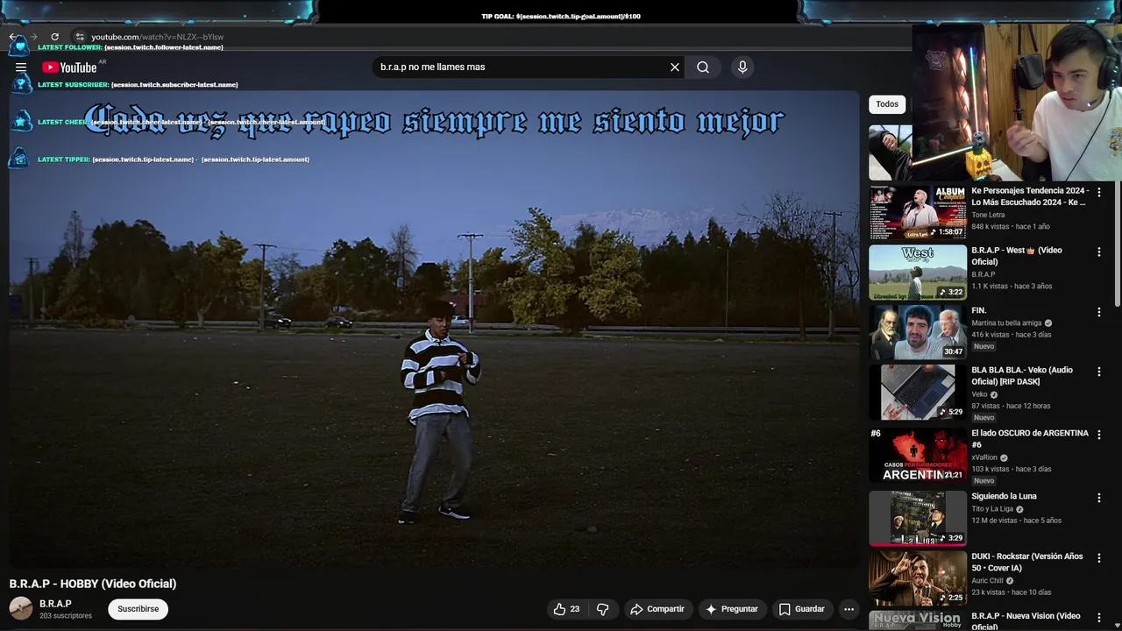Select the Todos filter chip
The height and width of the screenshot is (631, 1122).
click(x=887, y=104)
